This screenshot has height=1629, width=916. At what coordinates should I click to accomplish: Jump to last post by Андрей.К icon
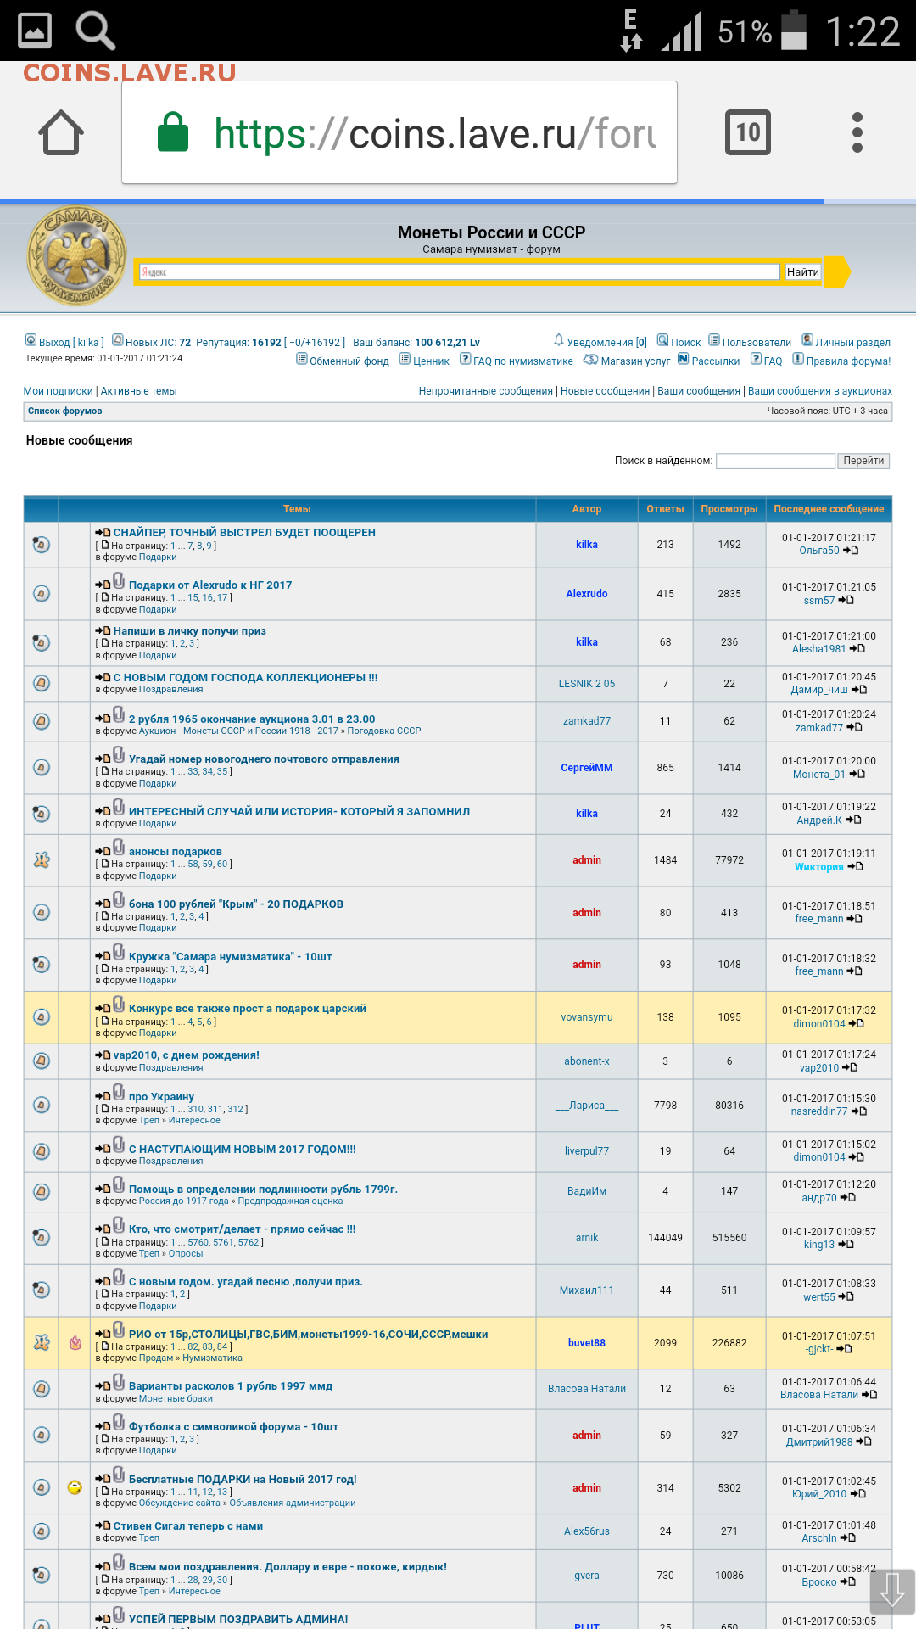click(853, 820)
